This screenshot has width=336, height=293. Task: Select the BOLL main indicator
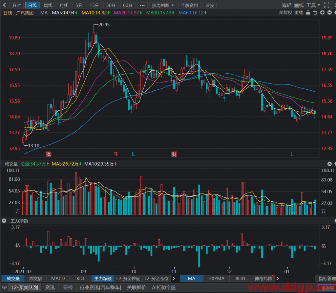(x=241, y=279)
